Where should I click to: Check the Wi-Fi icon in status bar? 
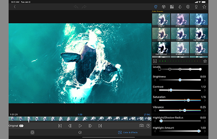tap(200, 2)
